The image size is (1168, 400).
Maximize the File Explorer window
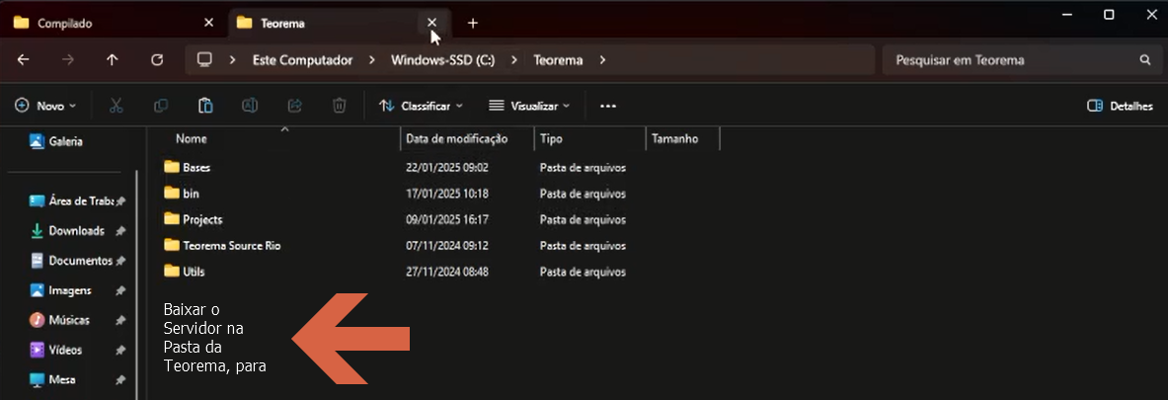(1109, 14)
